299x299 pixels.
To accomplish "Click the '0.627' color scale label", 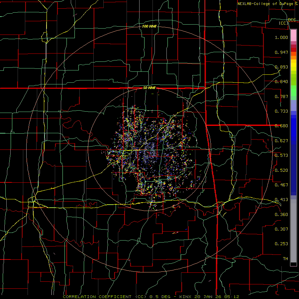I will point(281,141).
